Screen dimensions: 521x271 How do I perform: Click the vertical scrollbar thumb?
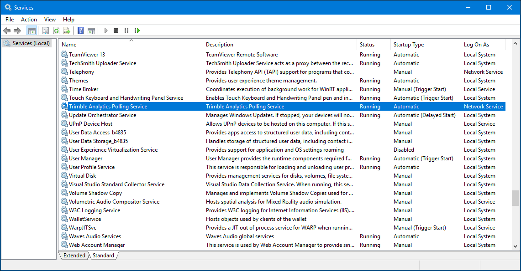coord(516,198)
